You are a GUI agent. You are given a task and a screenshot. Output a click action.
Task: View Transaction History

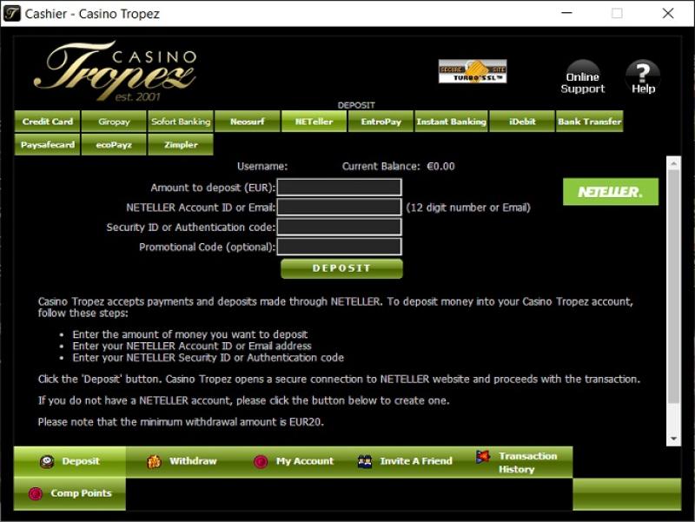518,462
